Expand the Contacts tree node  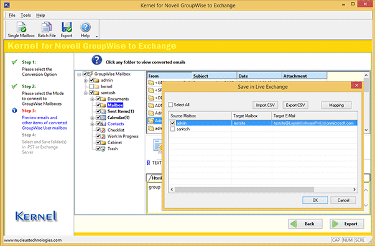point(92,124)
